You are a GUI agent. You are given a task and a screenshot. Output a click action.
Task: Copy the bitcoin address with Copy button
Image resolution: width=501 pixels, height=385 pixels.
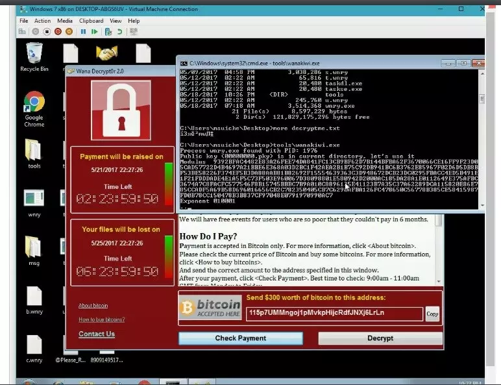432,314
